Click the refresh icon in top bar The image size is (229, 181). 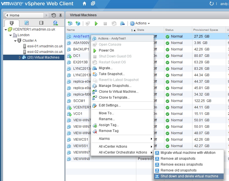212,3
